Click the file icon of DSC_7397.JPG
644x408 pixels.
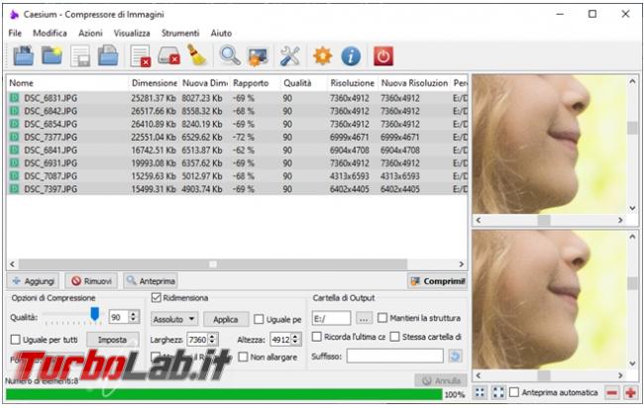[15, 189]
